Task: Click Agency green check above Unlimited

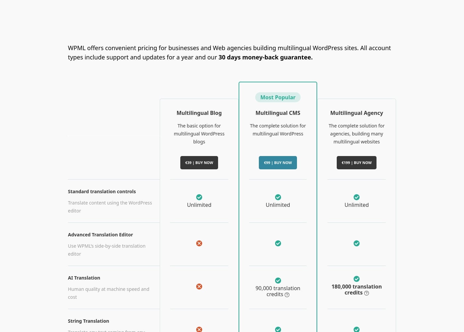Action: pos(357,197)
